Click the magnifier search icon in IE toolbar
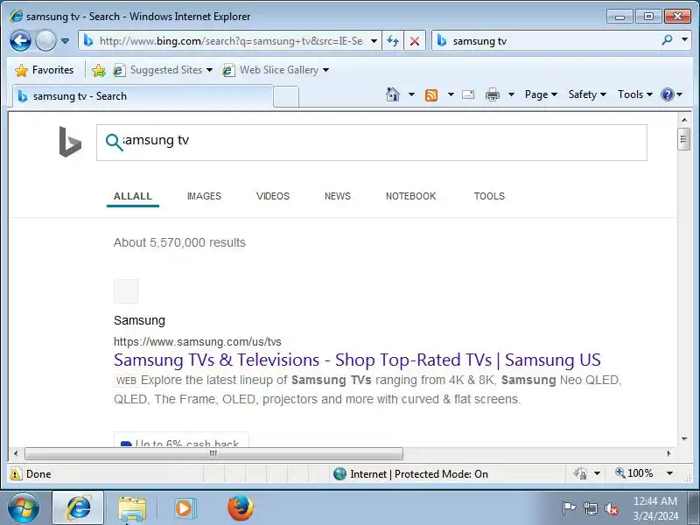 click(x=667, y=40)
